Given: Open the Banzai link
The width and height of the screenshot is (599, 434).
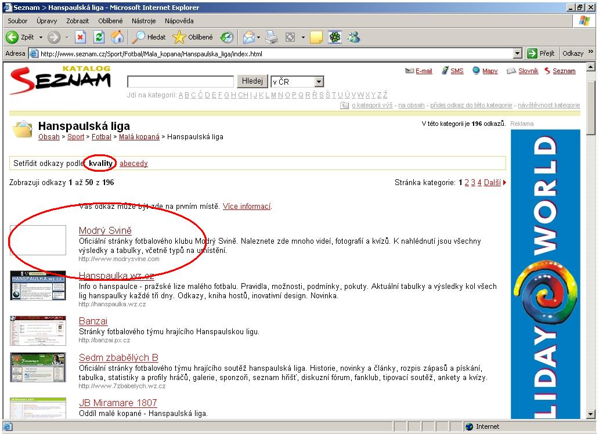Looking at the screenshot, I should pos(93,321).
